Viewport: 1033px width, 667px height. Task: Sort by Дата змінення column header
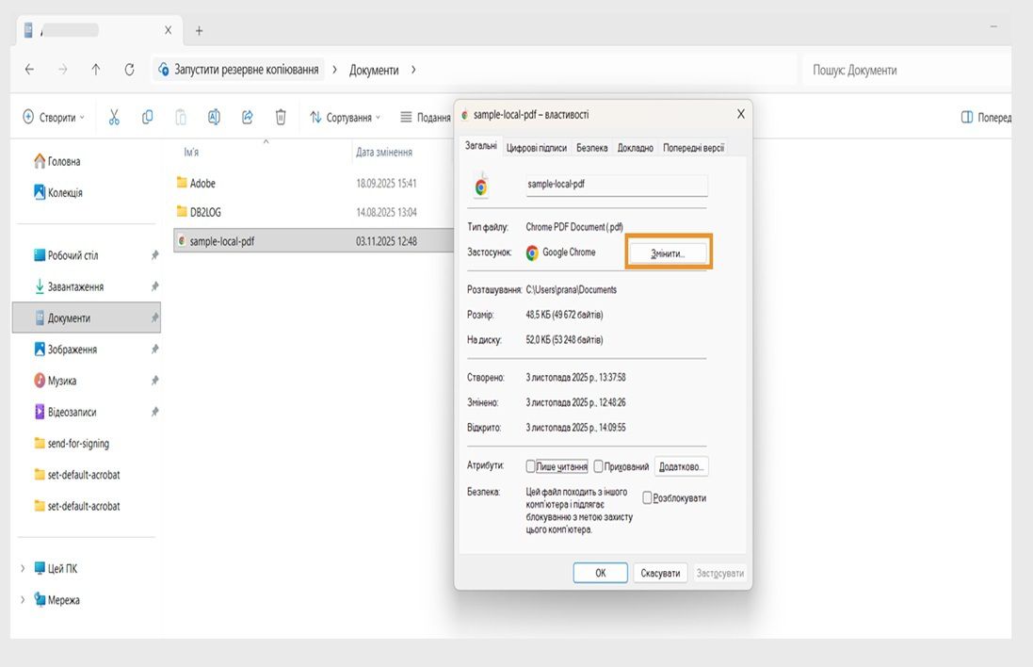(384, 153)
